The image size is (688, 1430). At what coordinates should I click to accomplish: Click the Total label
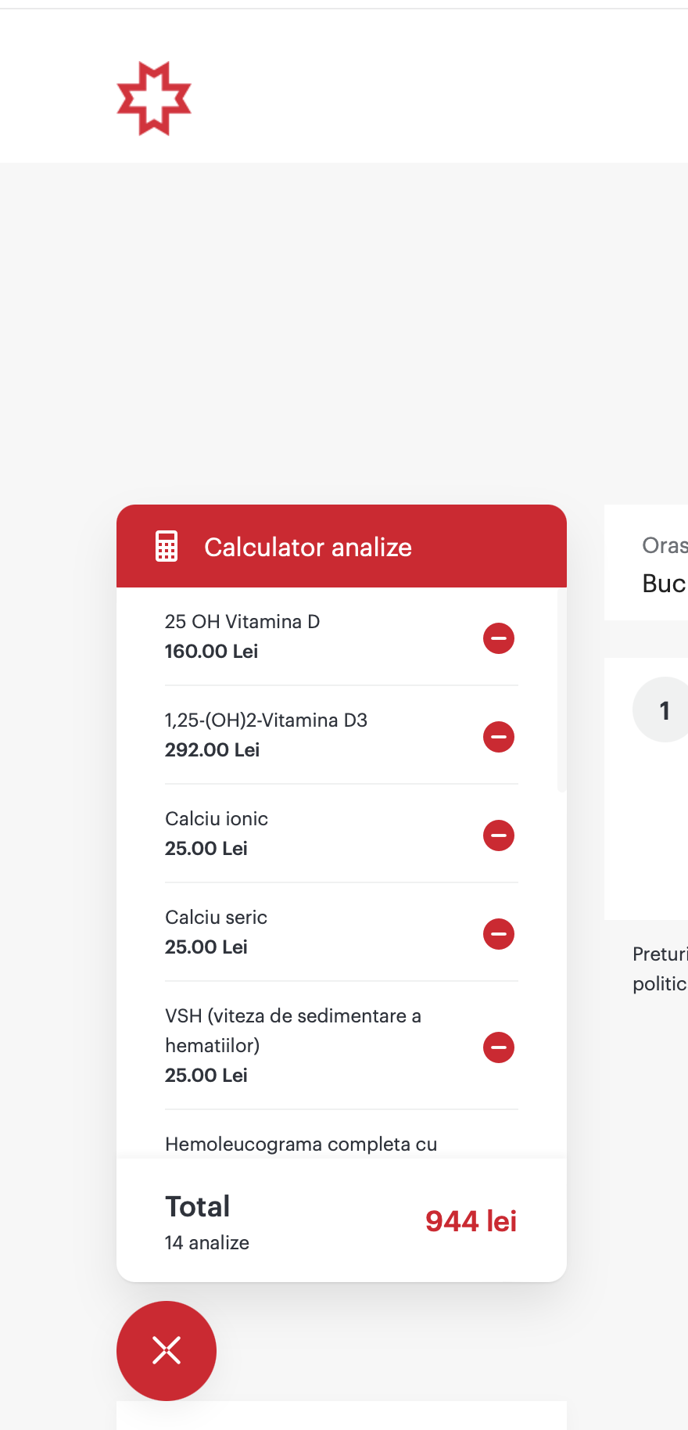point(198,1206)
